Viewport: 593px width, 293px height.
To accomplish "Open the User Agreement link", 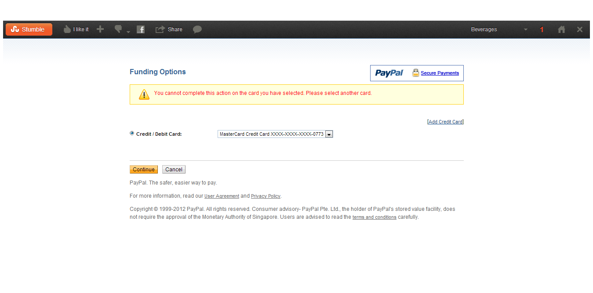I will (x=222, y=196).
